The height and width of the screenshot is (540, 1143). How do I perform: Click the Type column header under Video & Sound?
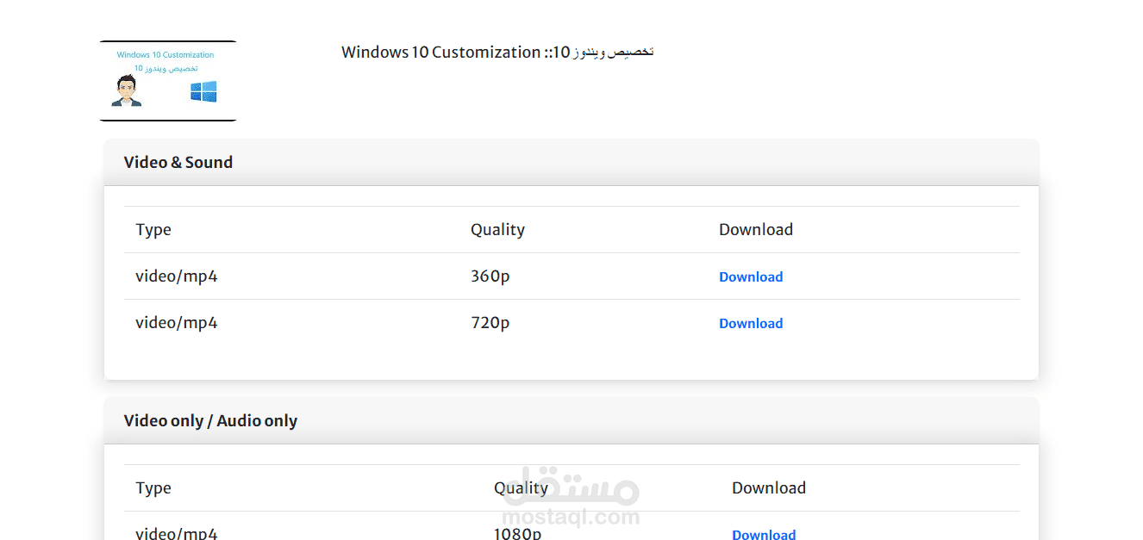click(153, 229)
